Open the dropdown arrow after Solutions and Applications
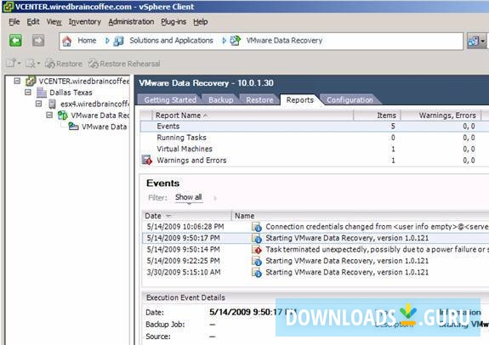The image size is (489, 345). pos(224,41)
